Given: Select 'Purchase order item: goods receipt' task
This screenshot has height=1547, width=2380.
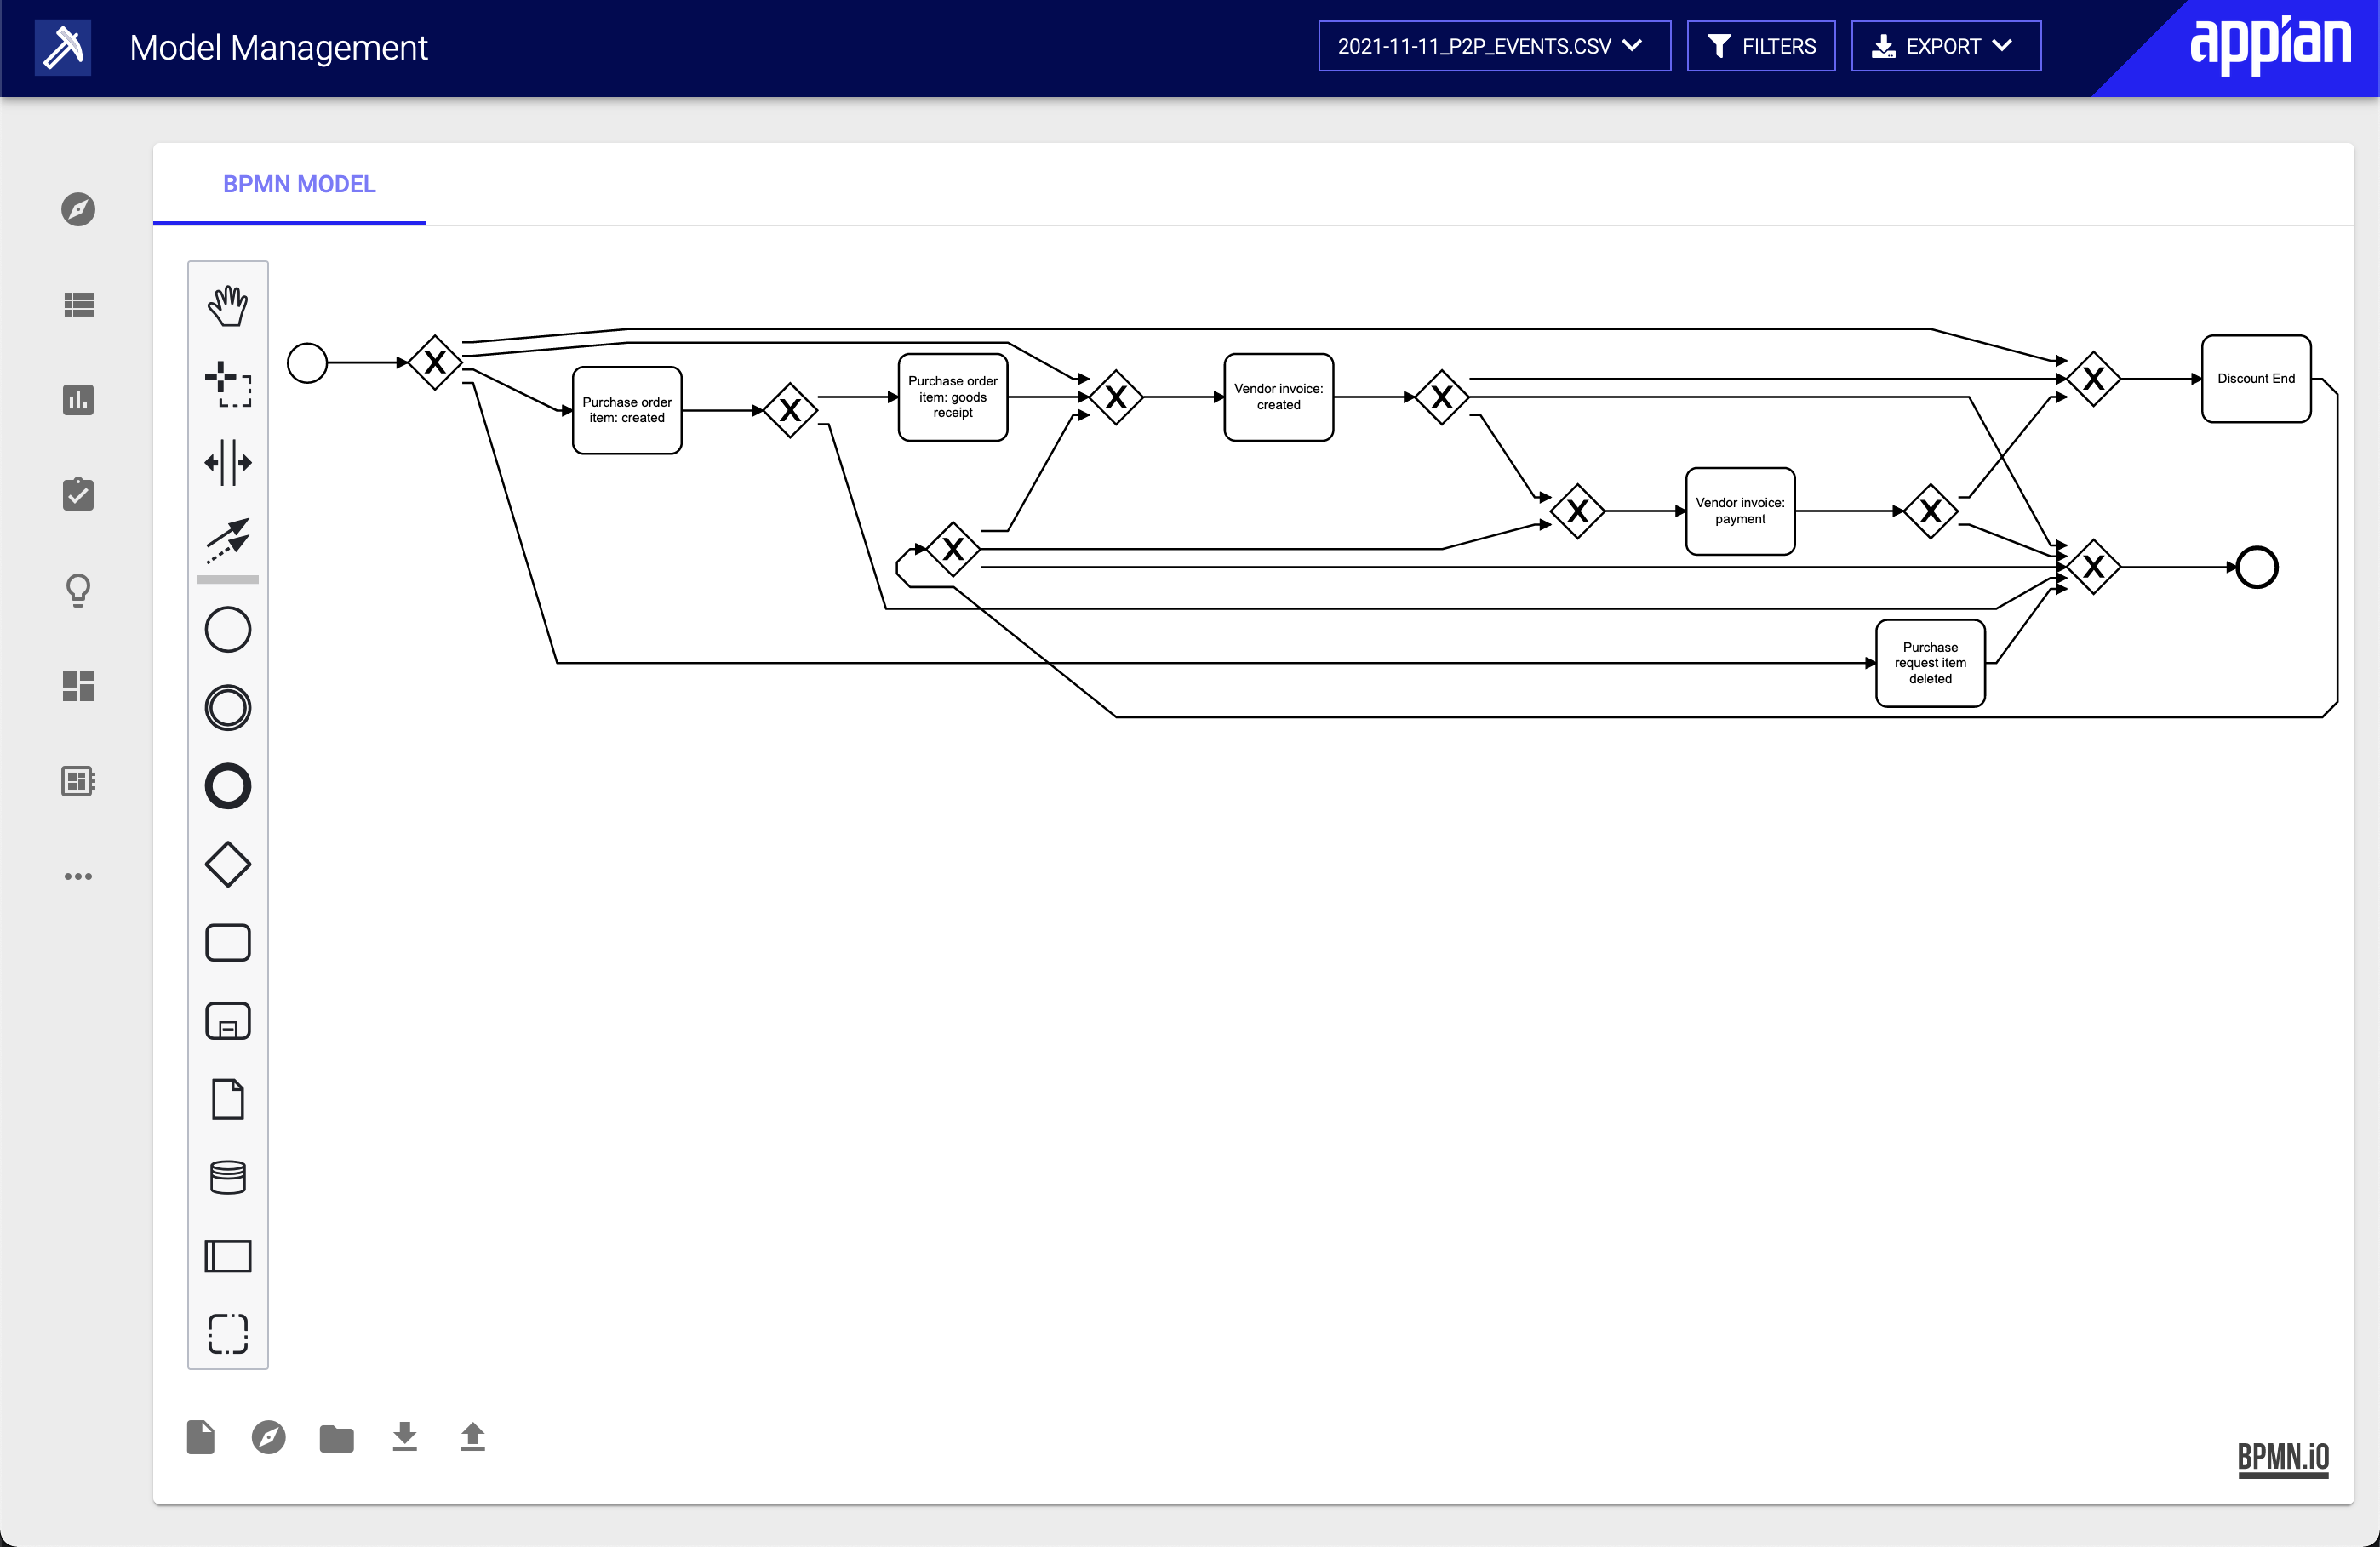Looking at the screenshot, I should tap(953, 397).
